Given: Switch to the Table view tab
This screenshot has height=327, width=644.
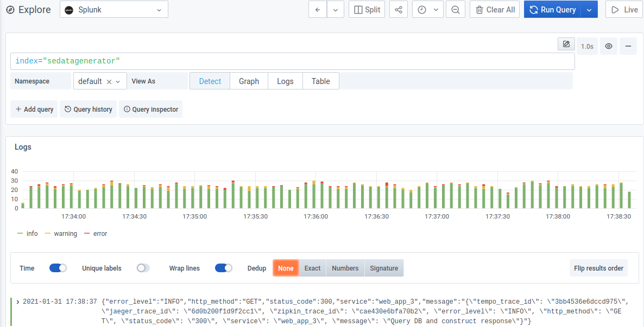Looking at the screenshot, I should [x=320, y=80].
